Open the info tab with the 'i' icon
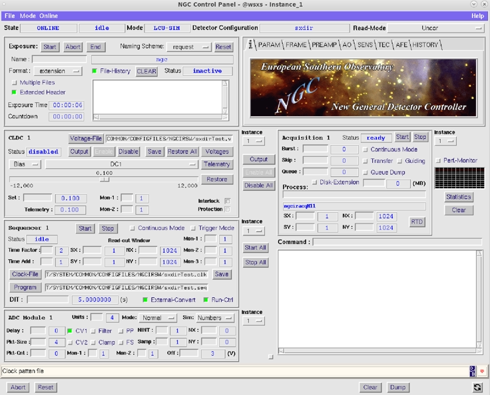This screenshot has width=490, height=395. coord(250,45)
